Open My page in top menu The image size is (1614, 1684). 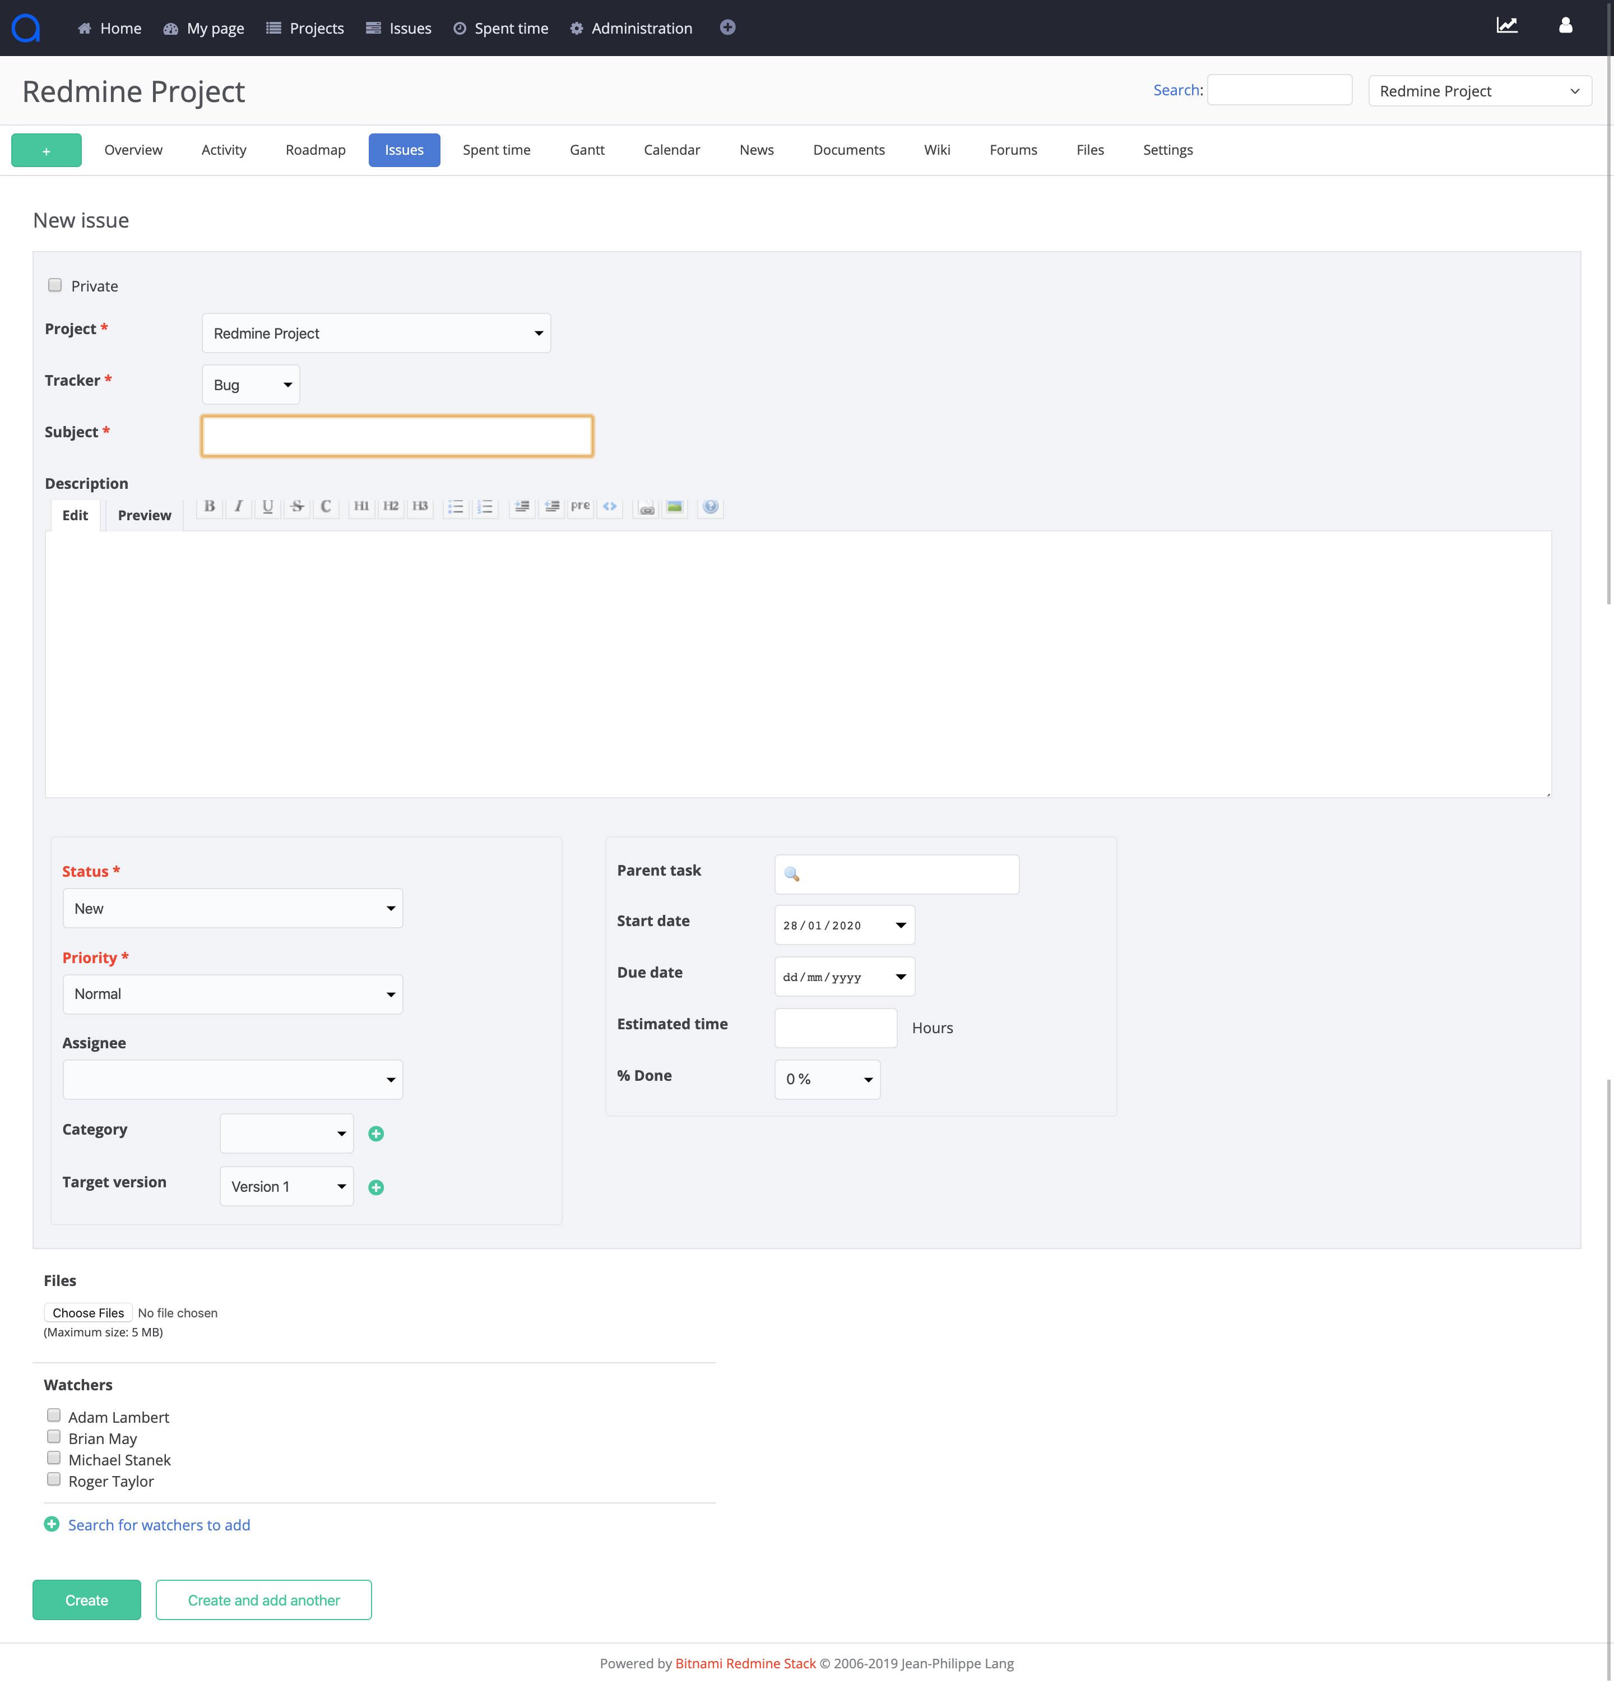[x=205, y=27]
